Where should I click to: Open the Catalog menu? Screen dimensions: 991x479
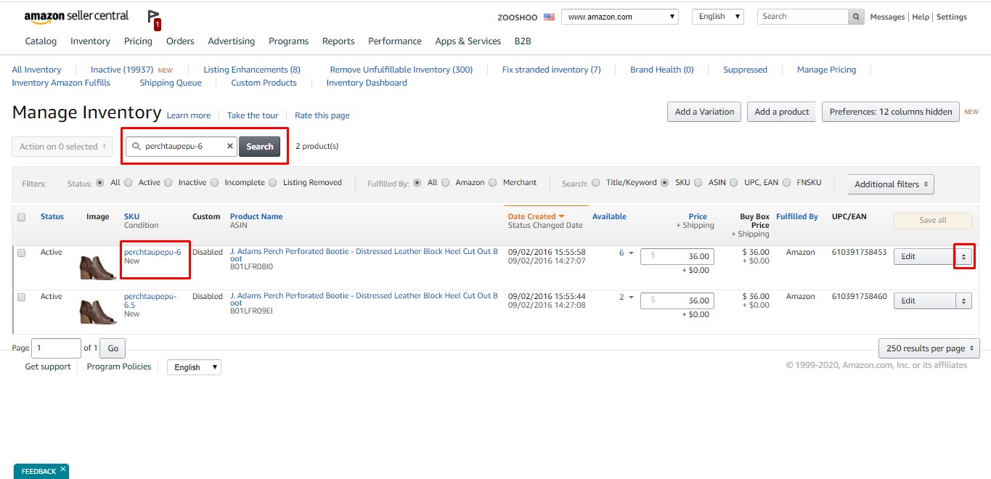[x=41, y=41]
